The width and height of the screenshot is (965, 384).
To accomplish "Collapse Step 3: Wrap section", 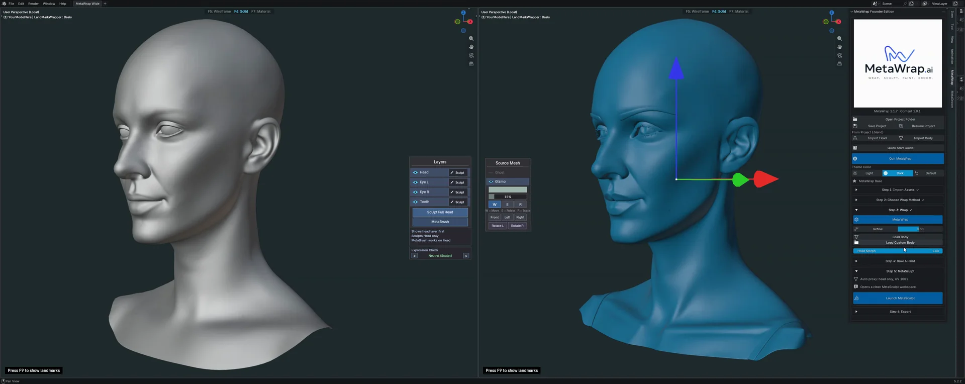I will tap(898, 210).
